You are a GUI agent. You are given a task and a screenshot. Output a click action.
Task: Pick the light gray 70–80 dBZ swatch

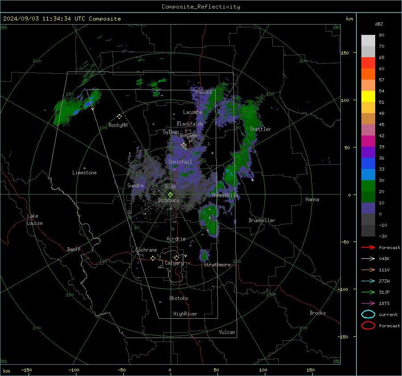click(x=368, y=41)
